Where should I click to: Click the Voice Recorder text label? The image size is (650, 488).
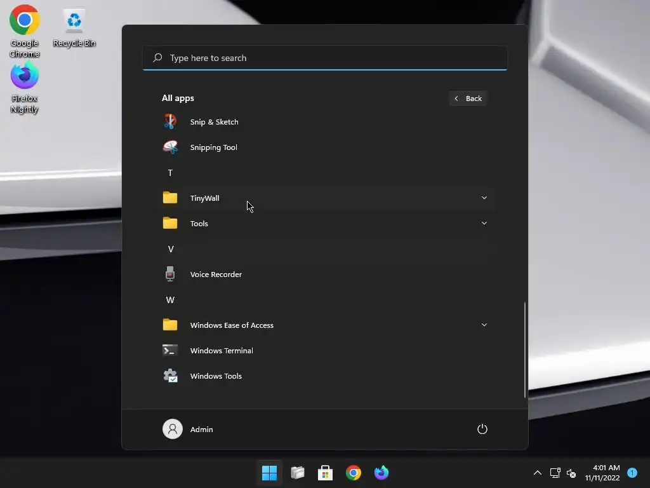point(216,274)
